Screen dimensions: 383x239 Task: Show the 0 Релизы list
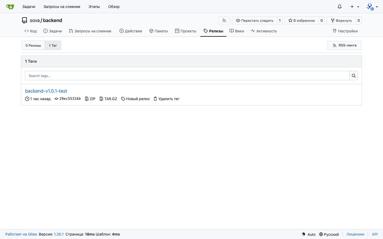click(33, 45)
